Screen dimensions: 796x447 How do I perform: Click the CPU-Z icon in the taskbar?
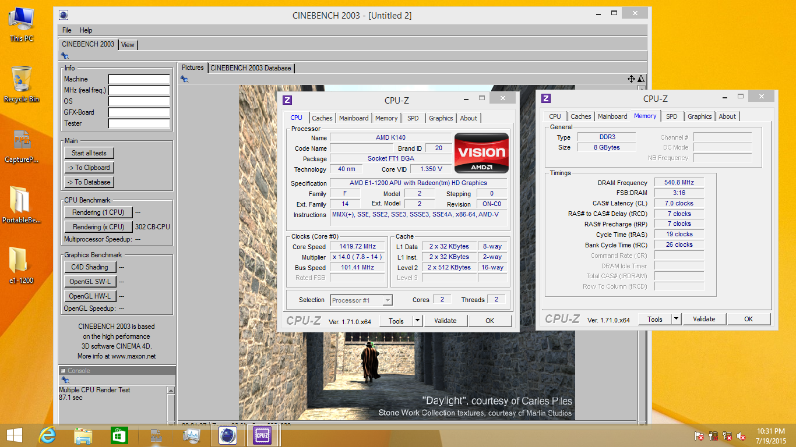point(262,435)
